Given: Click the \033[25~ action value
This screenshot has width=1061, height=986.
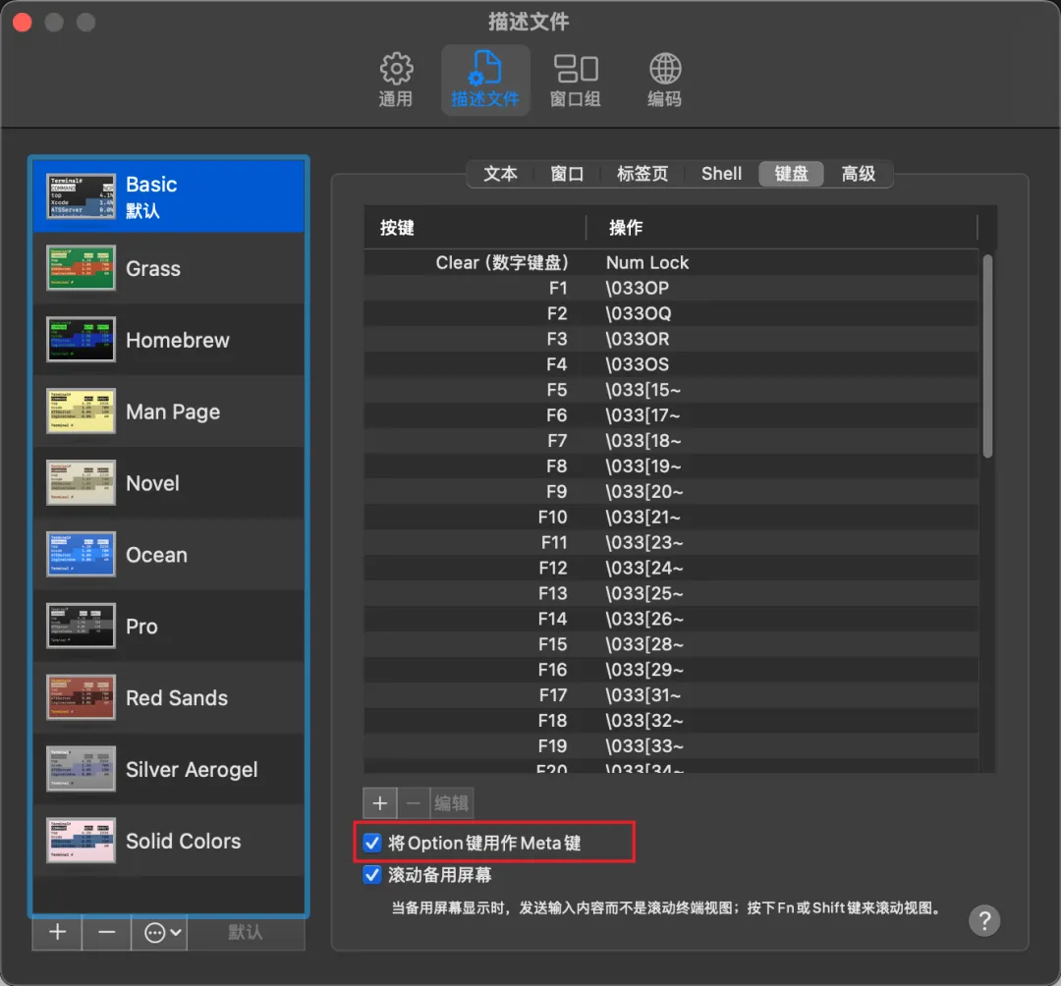Looking at the screenshot, I should pos(644,593).
